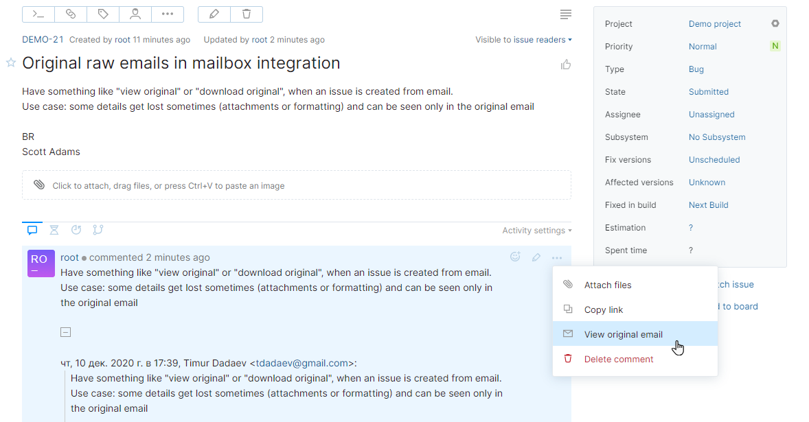Click the assignee person icon in the toolbar
This screenshot has height=422, width=809.
(135, 14)
